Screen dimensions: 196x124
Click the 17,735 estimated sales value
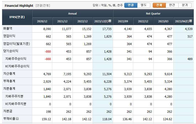coord(107,29)
